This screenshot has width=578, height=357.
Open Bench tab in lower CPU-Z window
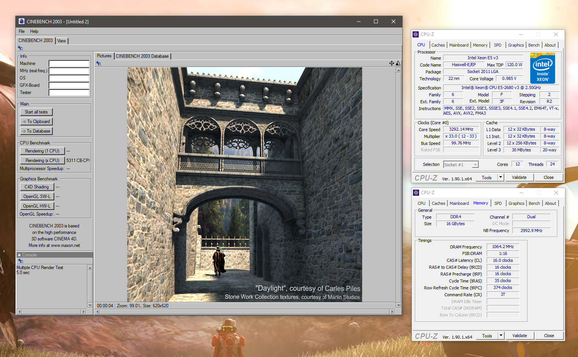[x=534, y=203]
